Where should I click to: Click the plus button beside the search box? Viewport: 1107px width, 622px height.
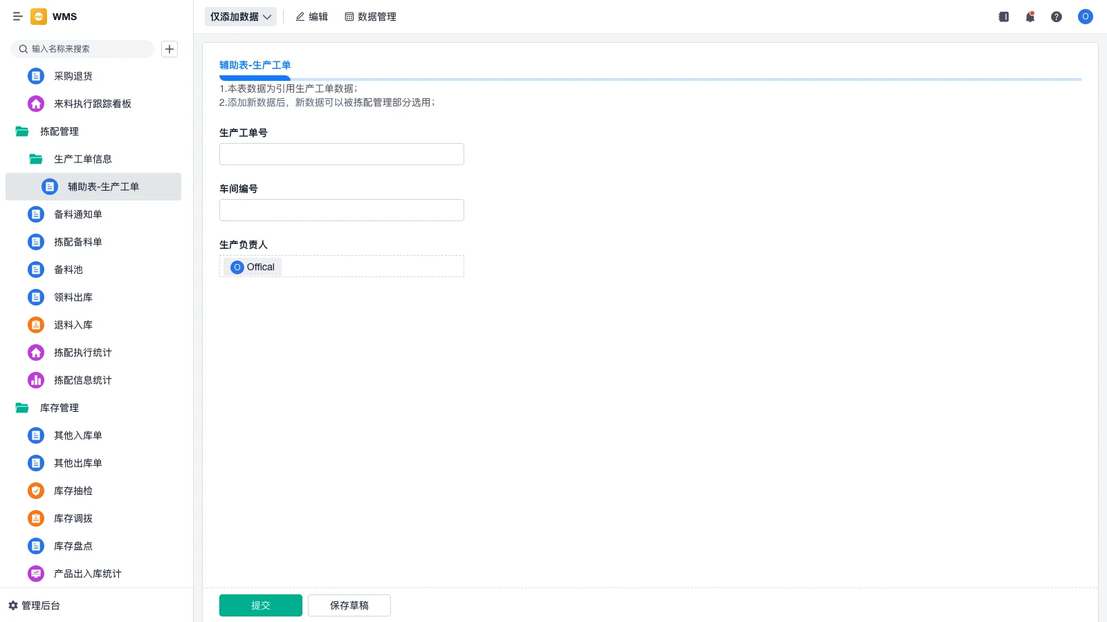170,49
